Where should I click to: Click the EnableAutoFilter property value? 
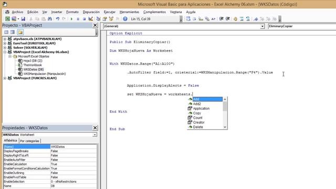pos(73,160)
